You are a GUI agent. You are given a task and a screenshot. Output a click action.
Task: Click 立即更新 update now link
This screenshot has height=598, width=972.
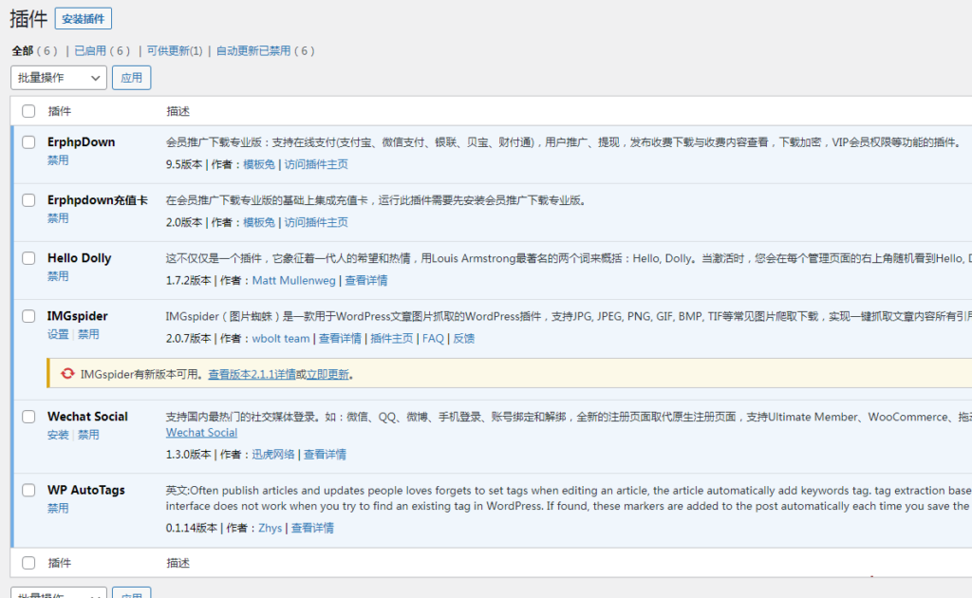point(327,374)
